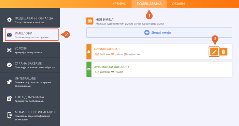239x126 pixels.
Task: Click the approval clipboard icon for ТОК ОДОБРАВАЊА
Action: pos(9,99)
